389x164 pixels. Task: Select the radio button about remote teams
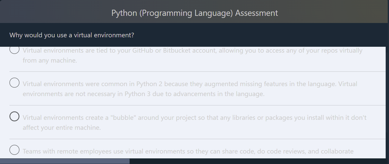click(14, 150)
